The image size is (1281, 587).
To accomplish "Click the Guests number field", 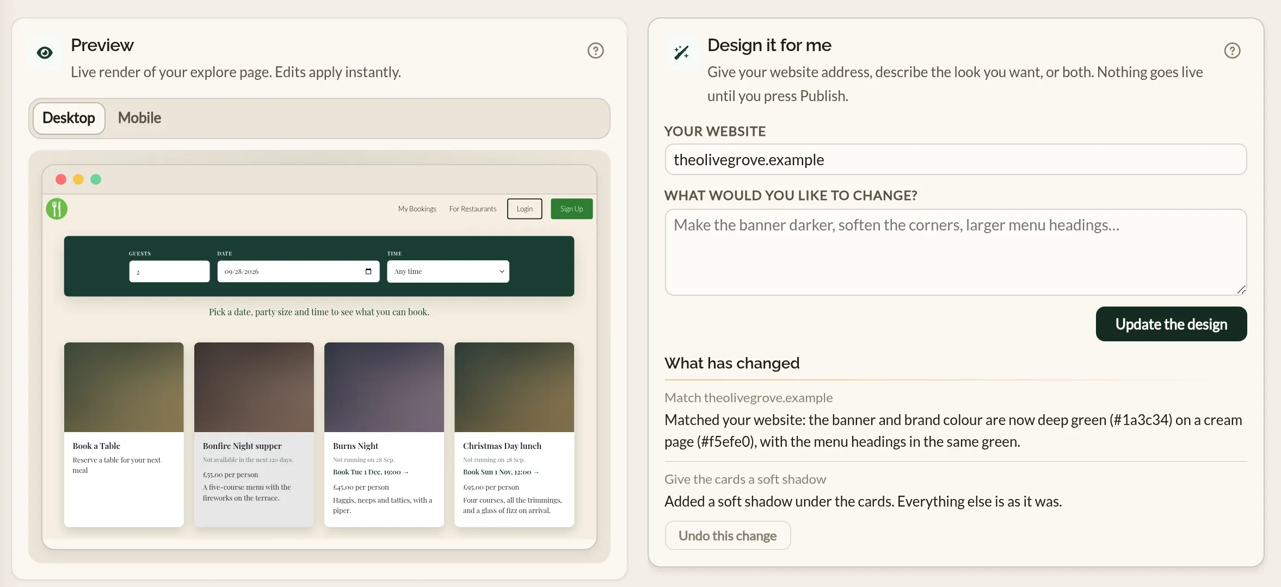I will pyautogui.click(x=169, y=271).
